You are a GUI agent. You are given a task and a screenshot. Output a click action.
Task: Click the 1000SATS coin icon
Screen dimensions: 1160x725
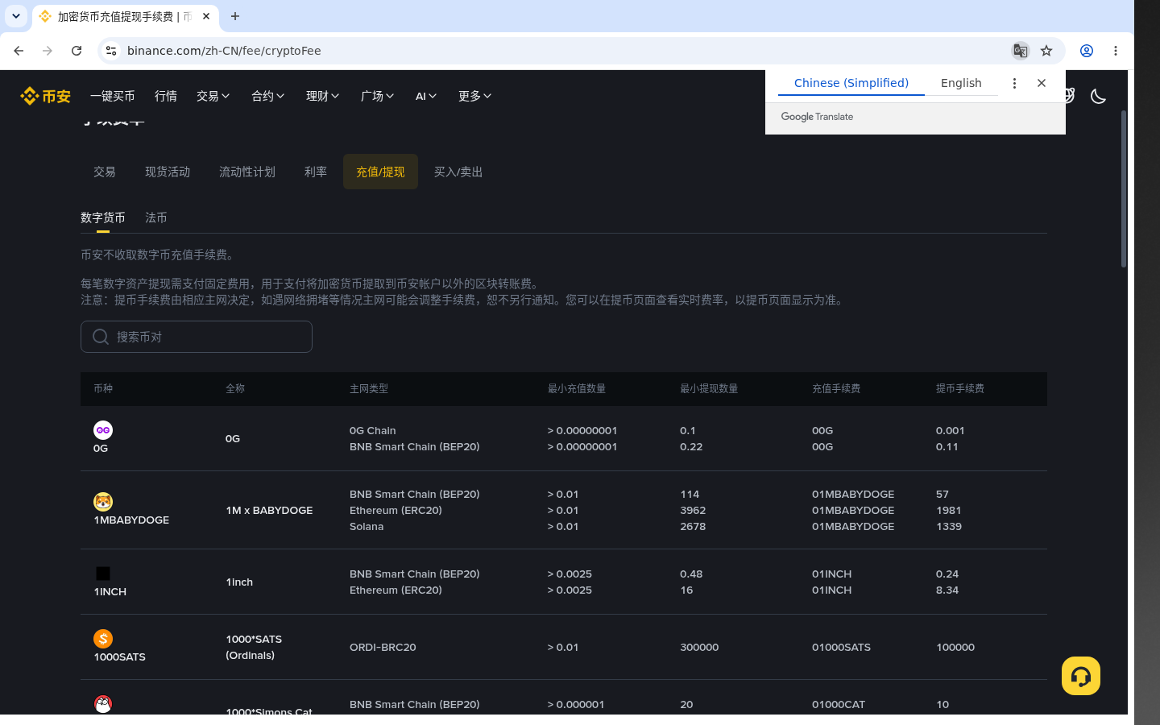103,639
